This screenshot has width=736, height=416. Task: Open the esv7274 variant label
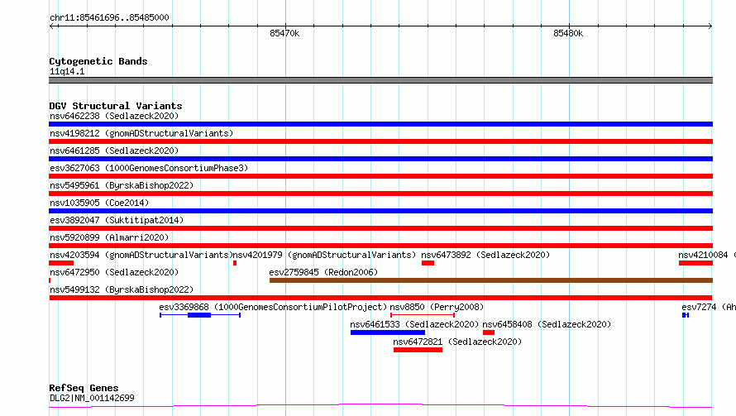pyautogui.click(x=709, y=307)
